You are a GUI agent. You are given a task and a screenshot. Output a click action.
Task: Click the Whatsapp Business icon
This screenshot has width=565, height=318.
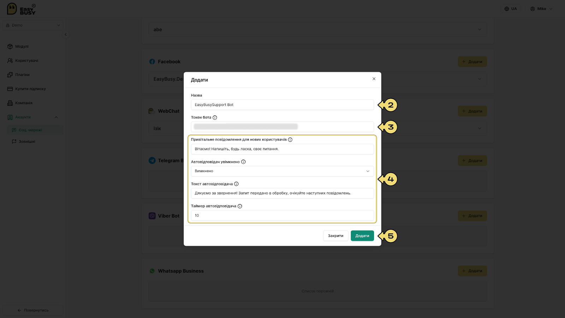point(152,271)
